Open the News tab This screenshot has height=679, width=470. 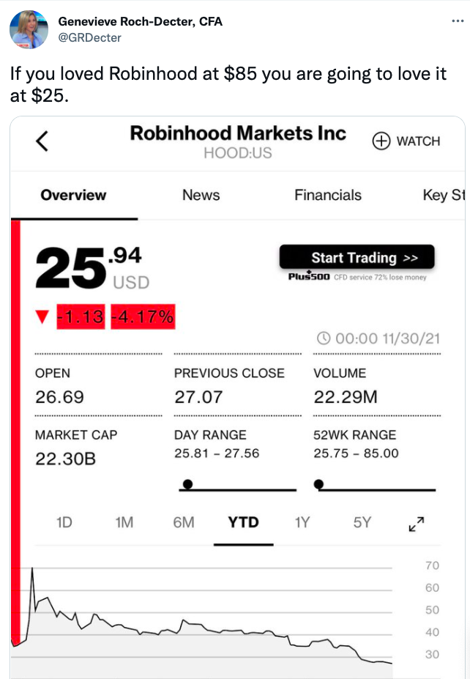(x=201, y=195)
